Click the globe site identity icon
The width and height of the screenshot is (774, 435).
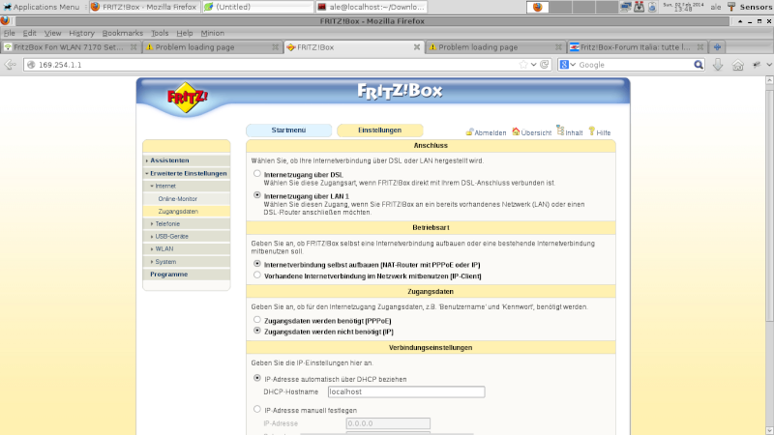(x=31, y=65)
